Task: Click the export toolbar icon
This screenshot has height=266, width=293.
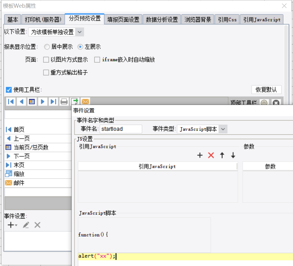Action: pos(75,101)
